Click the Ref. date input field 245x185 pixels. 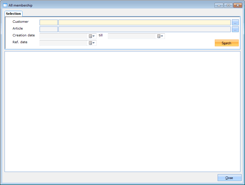click(x=63, y=43)
